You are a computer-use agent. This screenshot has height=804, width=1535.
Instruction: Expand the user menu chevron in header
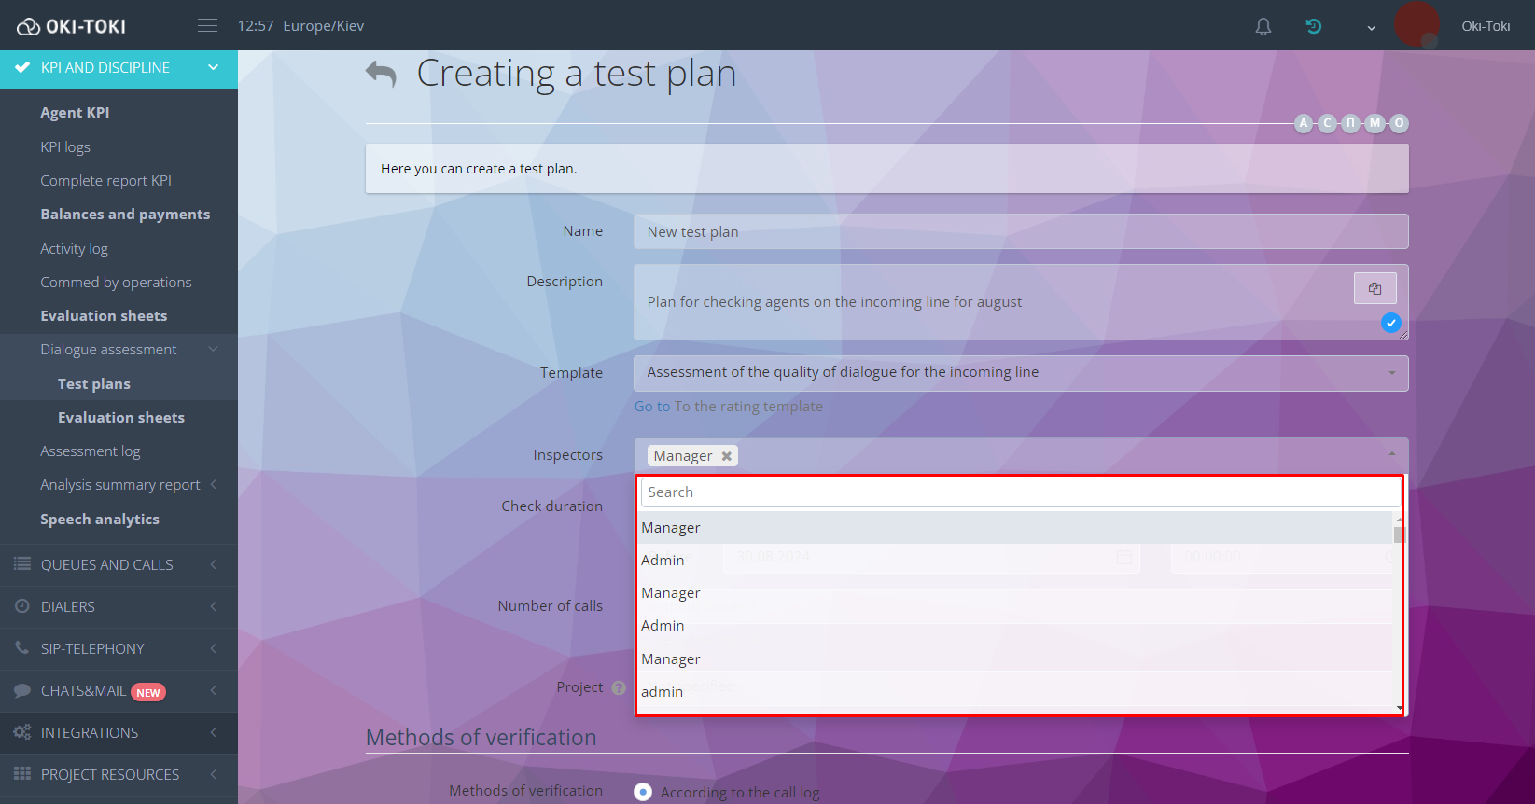[x=1371, y=27]
